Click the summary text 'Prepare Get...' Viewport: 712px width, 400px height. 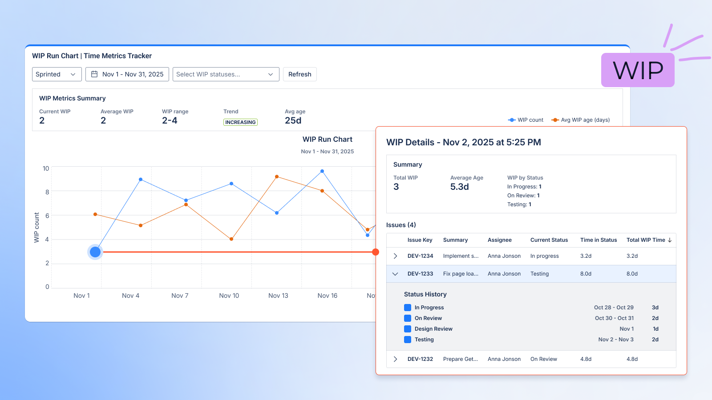pos(461,359)
